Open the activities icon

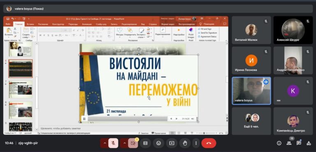(309, 143)
